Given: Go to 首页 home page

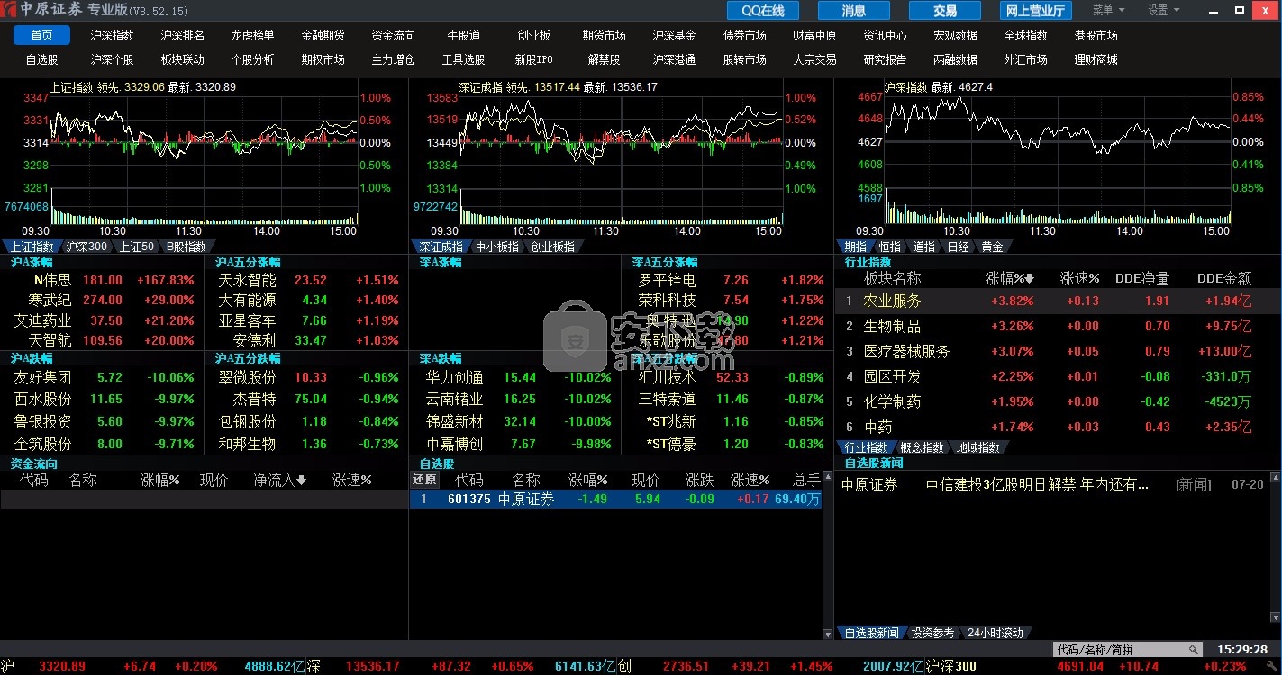Looking at the screenshot, I should [42, 35].
